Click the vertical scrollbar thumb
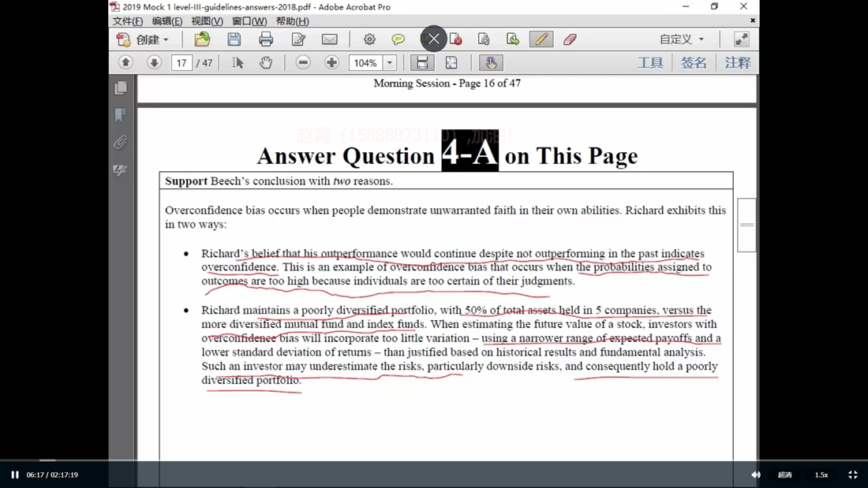 click(746, 225)
